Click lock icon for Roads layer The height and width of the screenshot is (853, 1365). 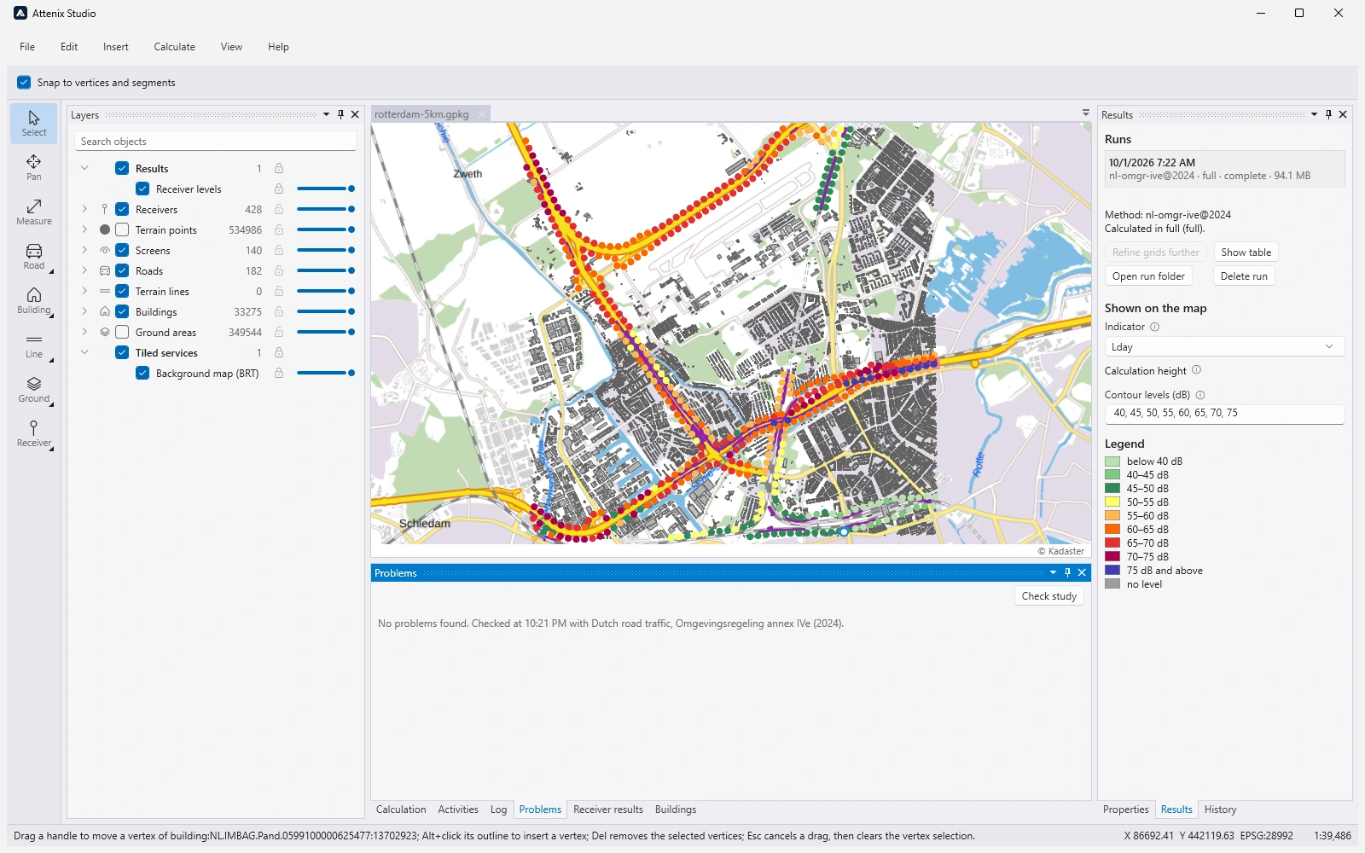point(279,270)
